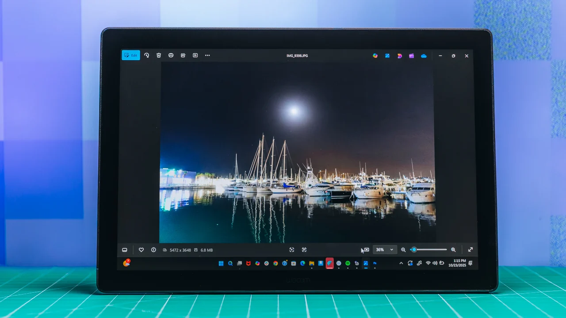Toggle the filmstrip view
Image resolution: width=566 pixels, height=318 pixels.
[124, 250]
